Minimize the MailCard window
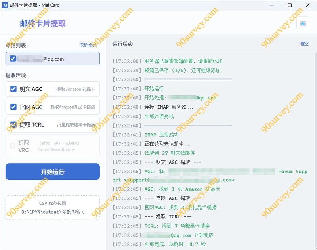Screen dimensions: 317x250 (272, 5)
